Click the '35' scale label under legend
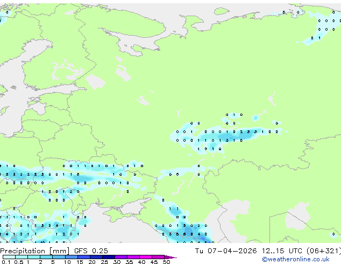The height and width of the screenshot is (264, 341). tap(130, 262)
